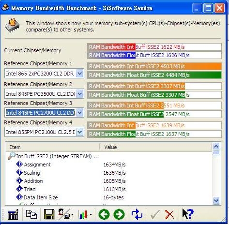229x225 pixels.
Task: Select the Int Buff iSSE2 (Integer STREAM) row
Action: (x=57, y=156)
